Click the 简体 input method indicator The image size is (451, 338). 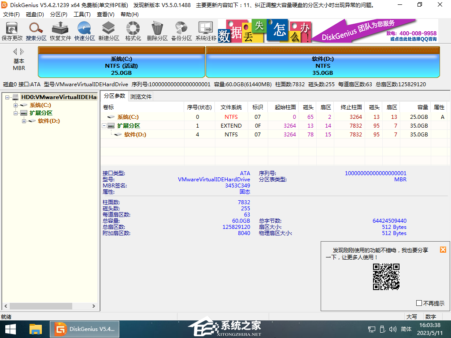pos(406,329)
